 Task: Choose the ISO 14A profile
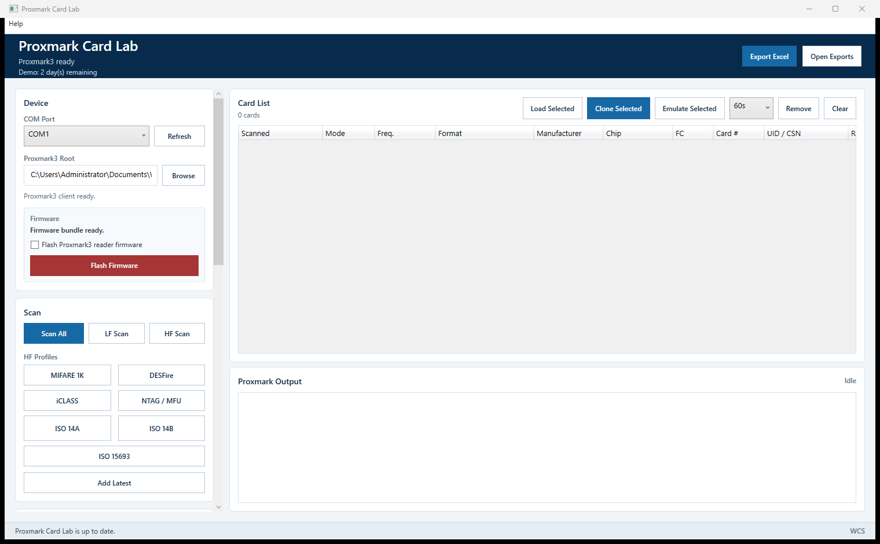67,428
